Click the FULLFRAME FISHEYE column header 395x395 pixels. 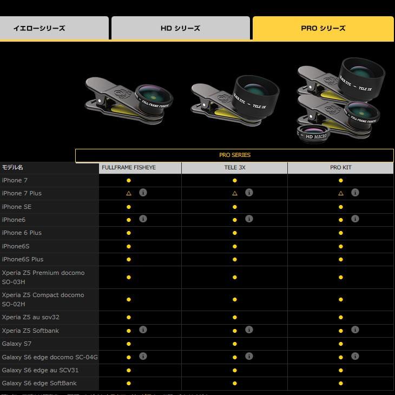129,168
